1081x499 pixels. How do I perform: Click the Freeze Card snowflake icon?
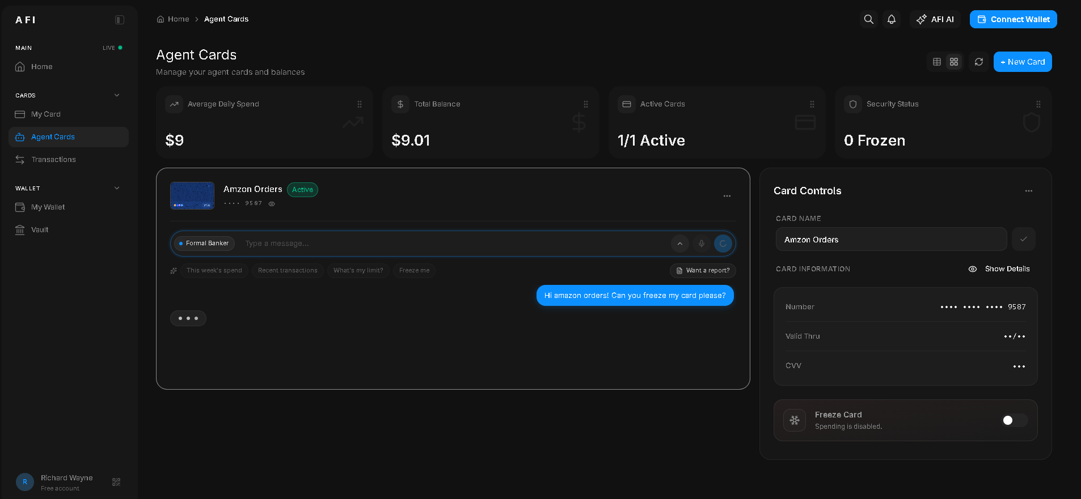795,420
